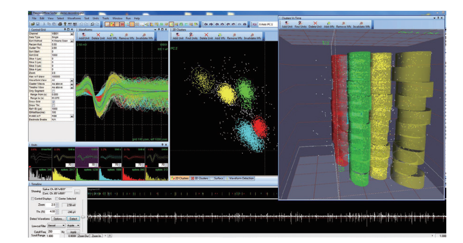This screenshot has height=243, width=463.
Task: Open the File menu
Action: (x=34, y=18)
